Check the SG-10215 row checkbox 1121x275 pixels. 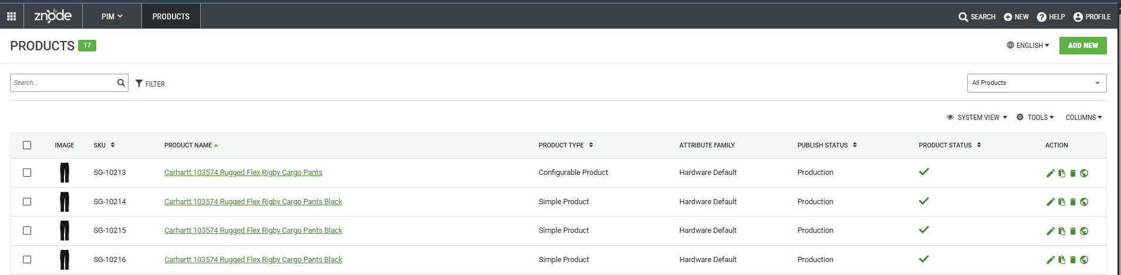[27, 231]
